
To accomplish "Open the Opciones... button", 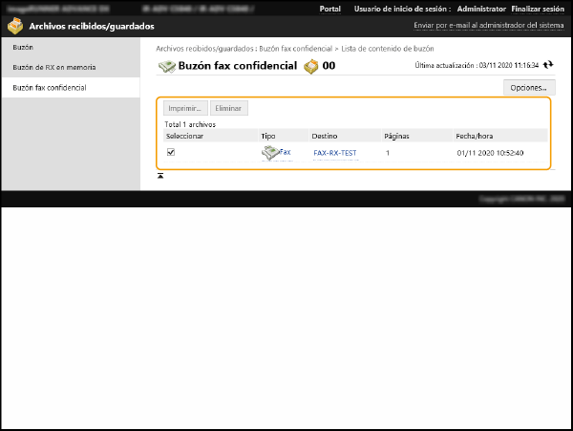I will (x=528, y=87).
